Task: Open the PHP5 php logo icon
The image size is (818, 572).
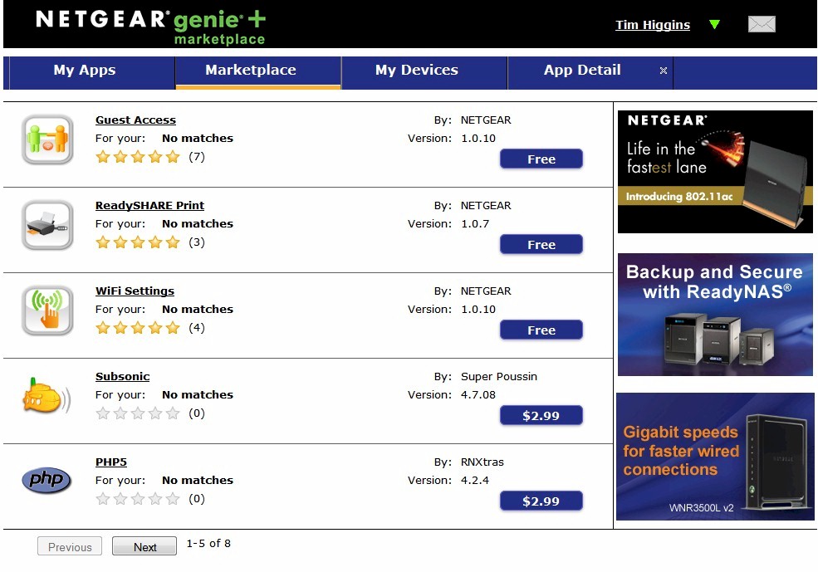Action: [x=47, y=480]
